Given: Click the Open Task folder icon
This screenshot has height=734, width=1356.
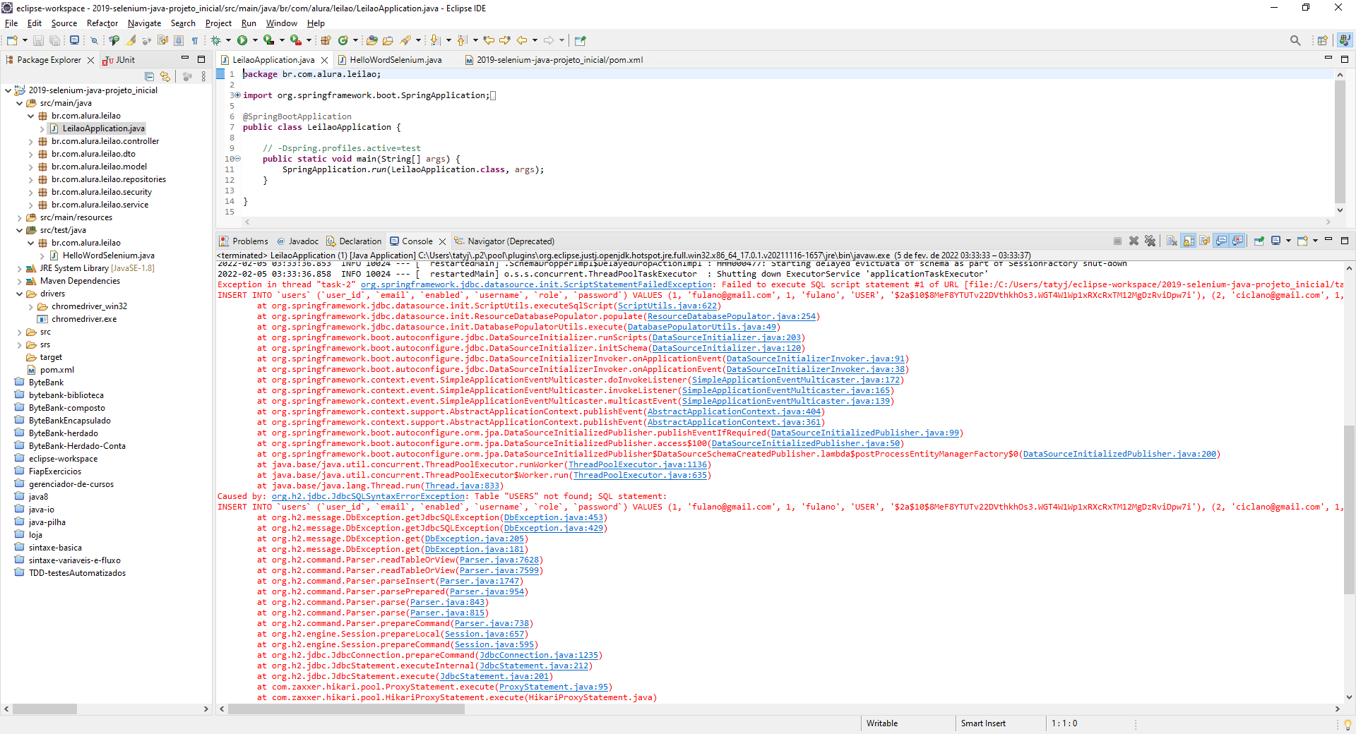Looking at the screenshot, I should pyautogui.click(x=388, y=40).
